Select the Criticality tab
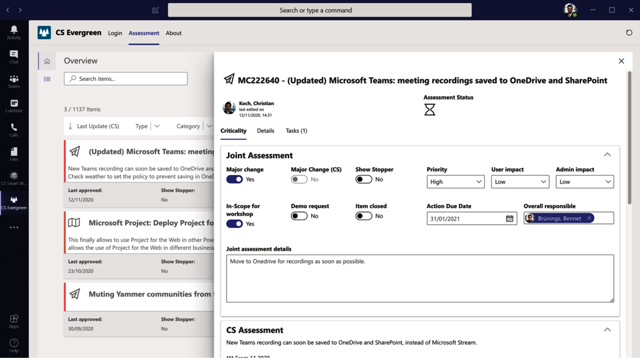The height and width of the screenshot is (360, 640). pyautogui.click(x=233, y=131)
